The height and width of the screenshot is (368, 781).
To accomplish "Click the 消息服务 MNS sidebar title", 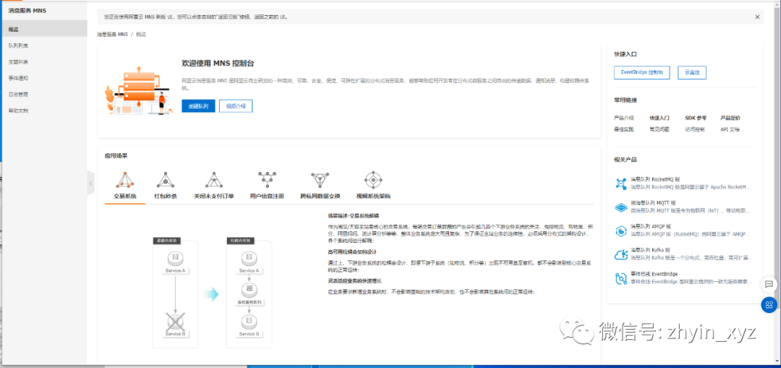I will (27, 10).
